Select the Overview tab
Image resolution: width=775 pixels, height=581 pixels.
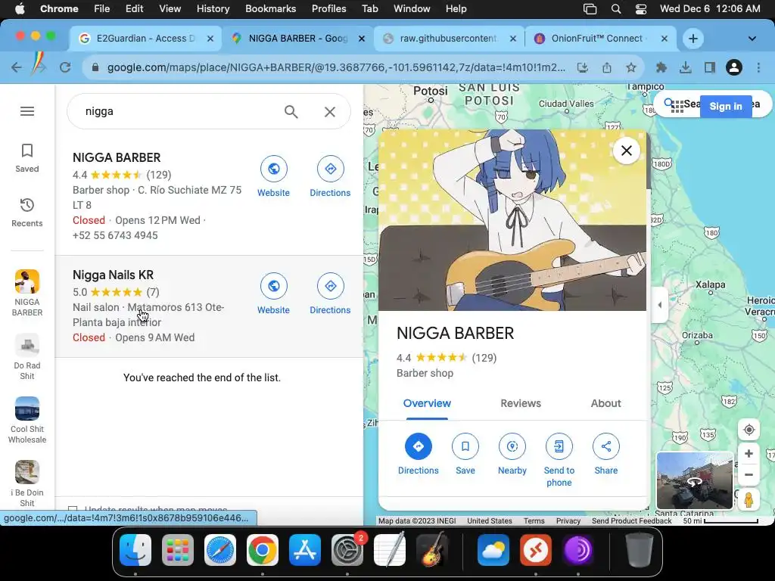427,403
